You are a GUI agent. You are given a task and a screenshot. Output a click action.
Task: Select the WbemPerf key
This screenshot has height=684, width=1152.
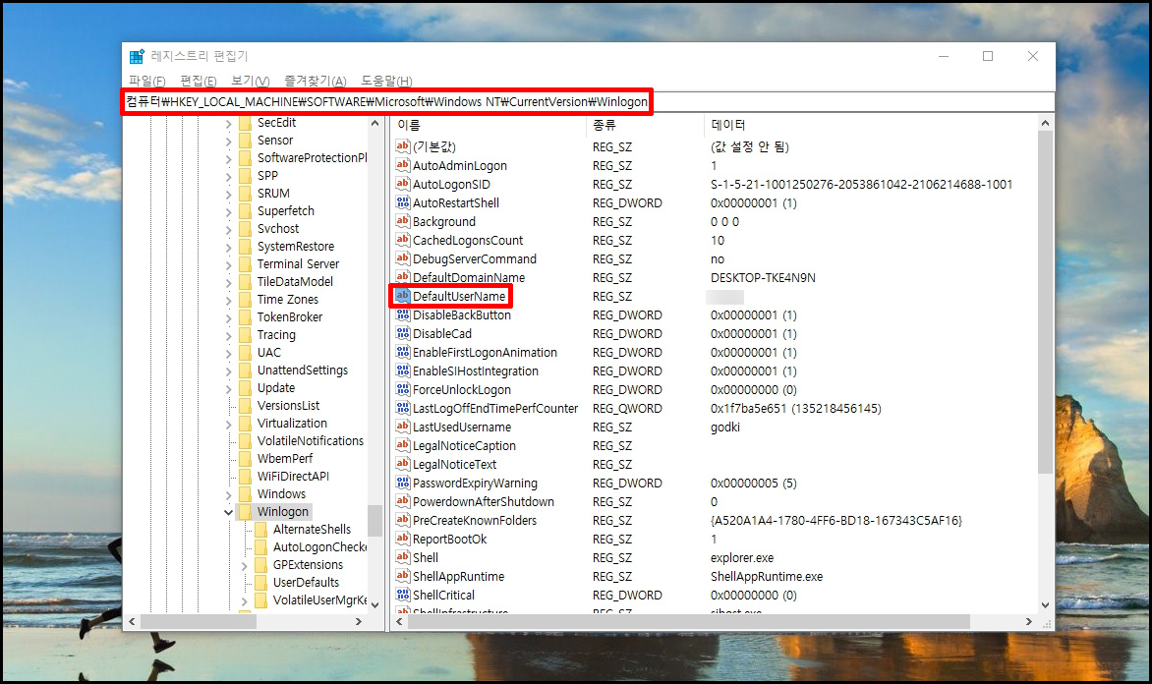(x=285, y=458)
